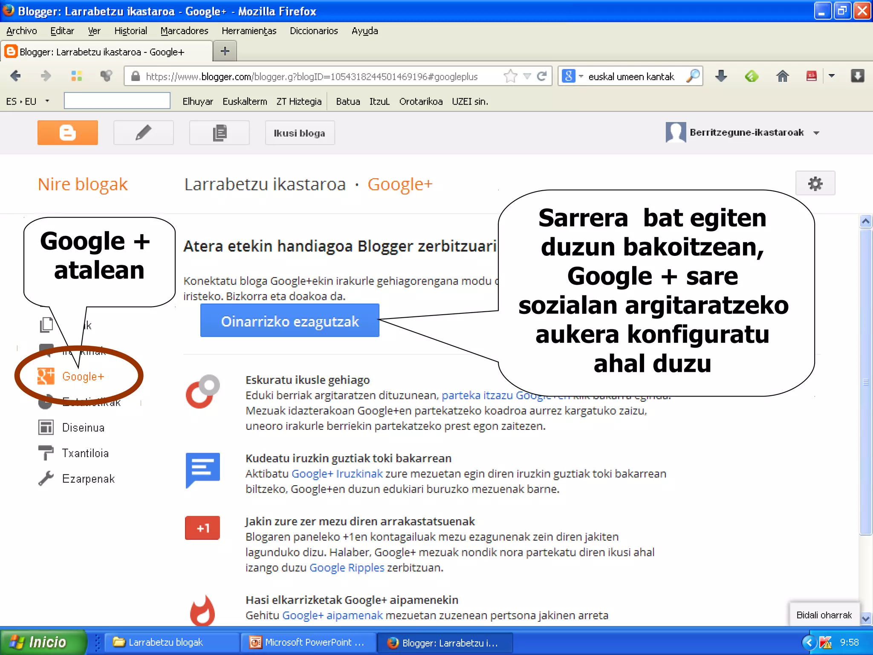Click the ItzuL toolbar button
The width and height of the screenshot is (873, 655).
point(379,101)
